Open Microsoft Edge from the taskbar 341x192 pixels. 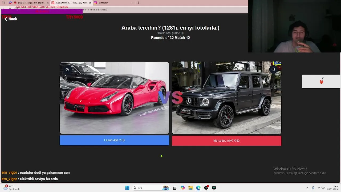[x=198, y=188]
